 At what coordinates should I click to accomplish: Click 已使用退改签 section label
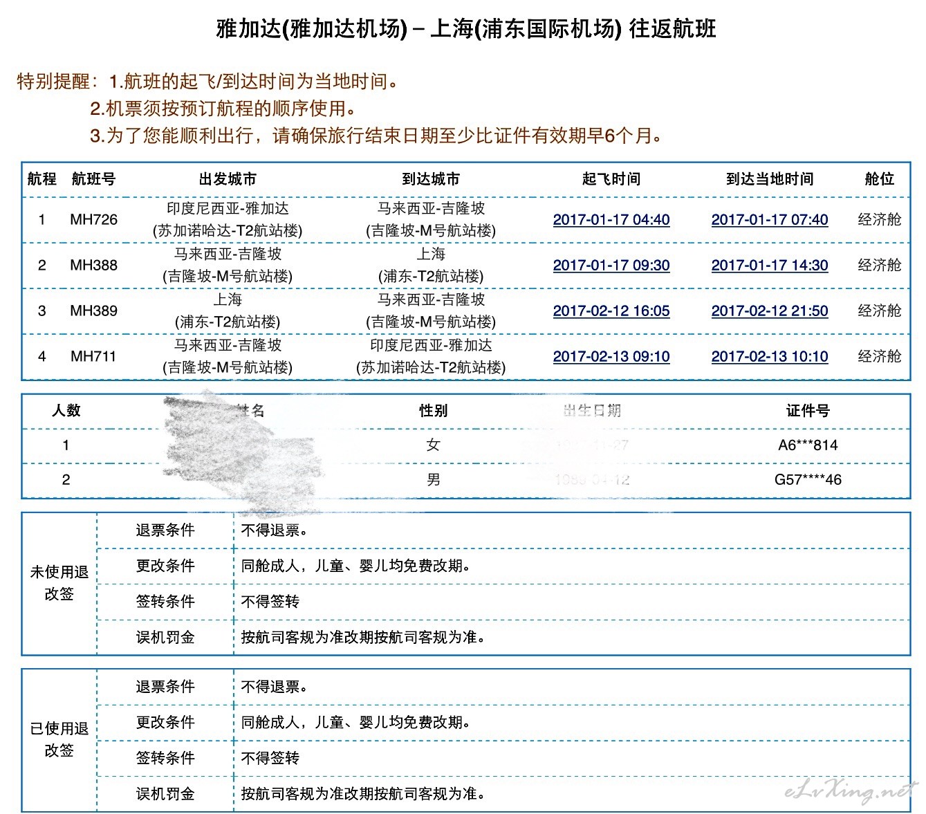click(x=59, y=739)
